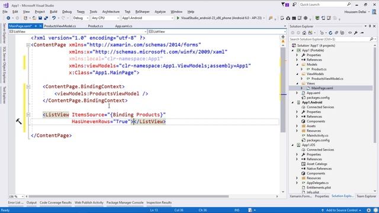Collapse the Models folder
This screenshot has width=379, height=213.
(297, 64)
